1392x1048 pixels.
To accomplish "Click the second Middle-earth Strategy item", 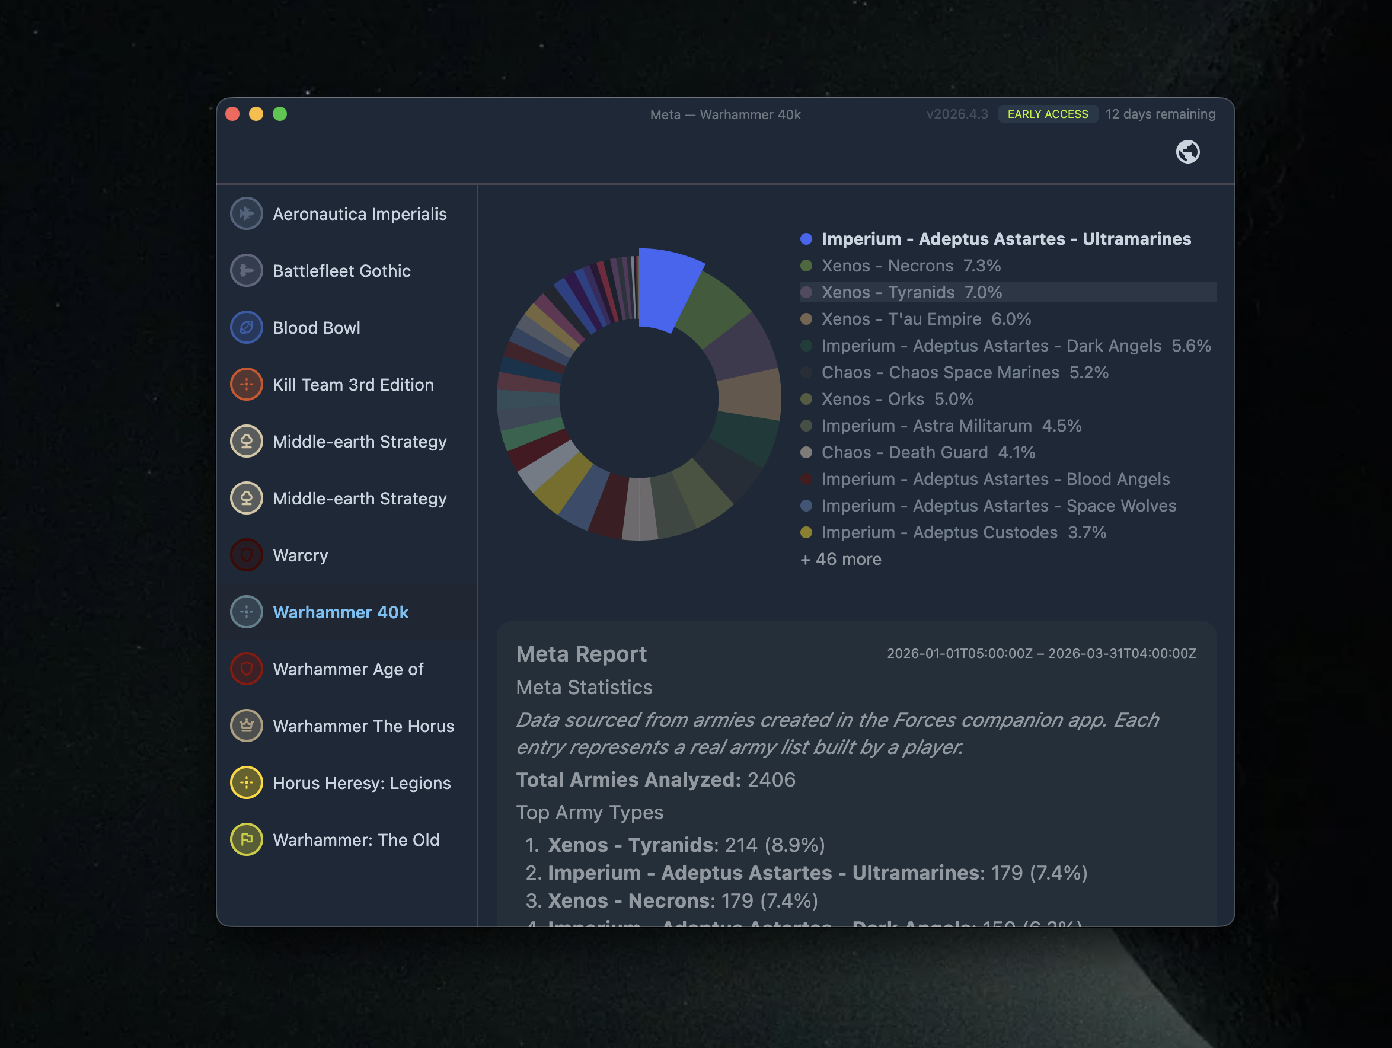I will click(359, 499).
